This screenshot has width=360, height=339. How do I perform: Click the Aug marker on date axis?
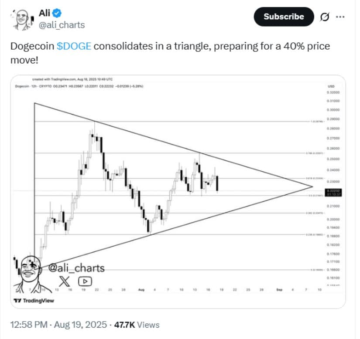click(141, 290)
